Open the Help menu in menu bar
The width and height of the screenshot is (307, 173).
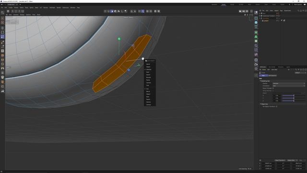(x=78, y=8)
